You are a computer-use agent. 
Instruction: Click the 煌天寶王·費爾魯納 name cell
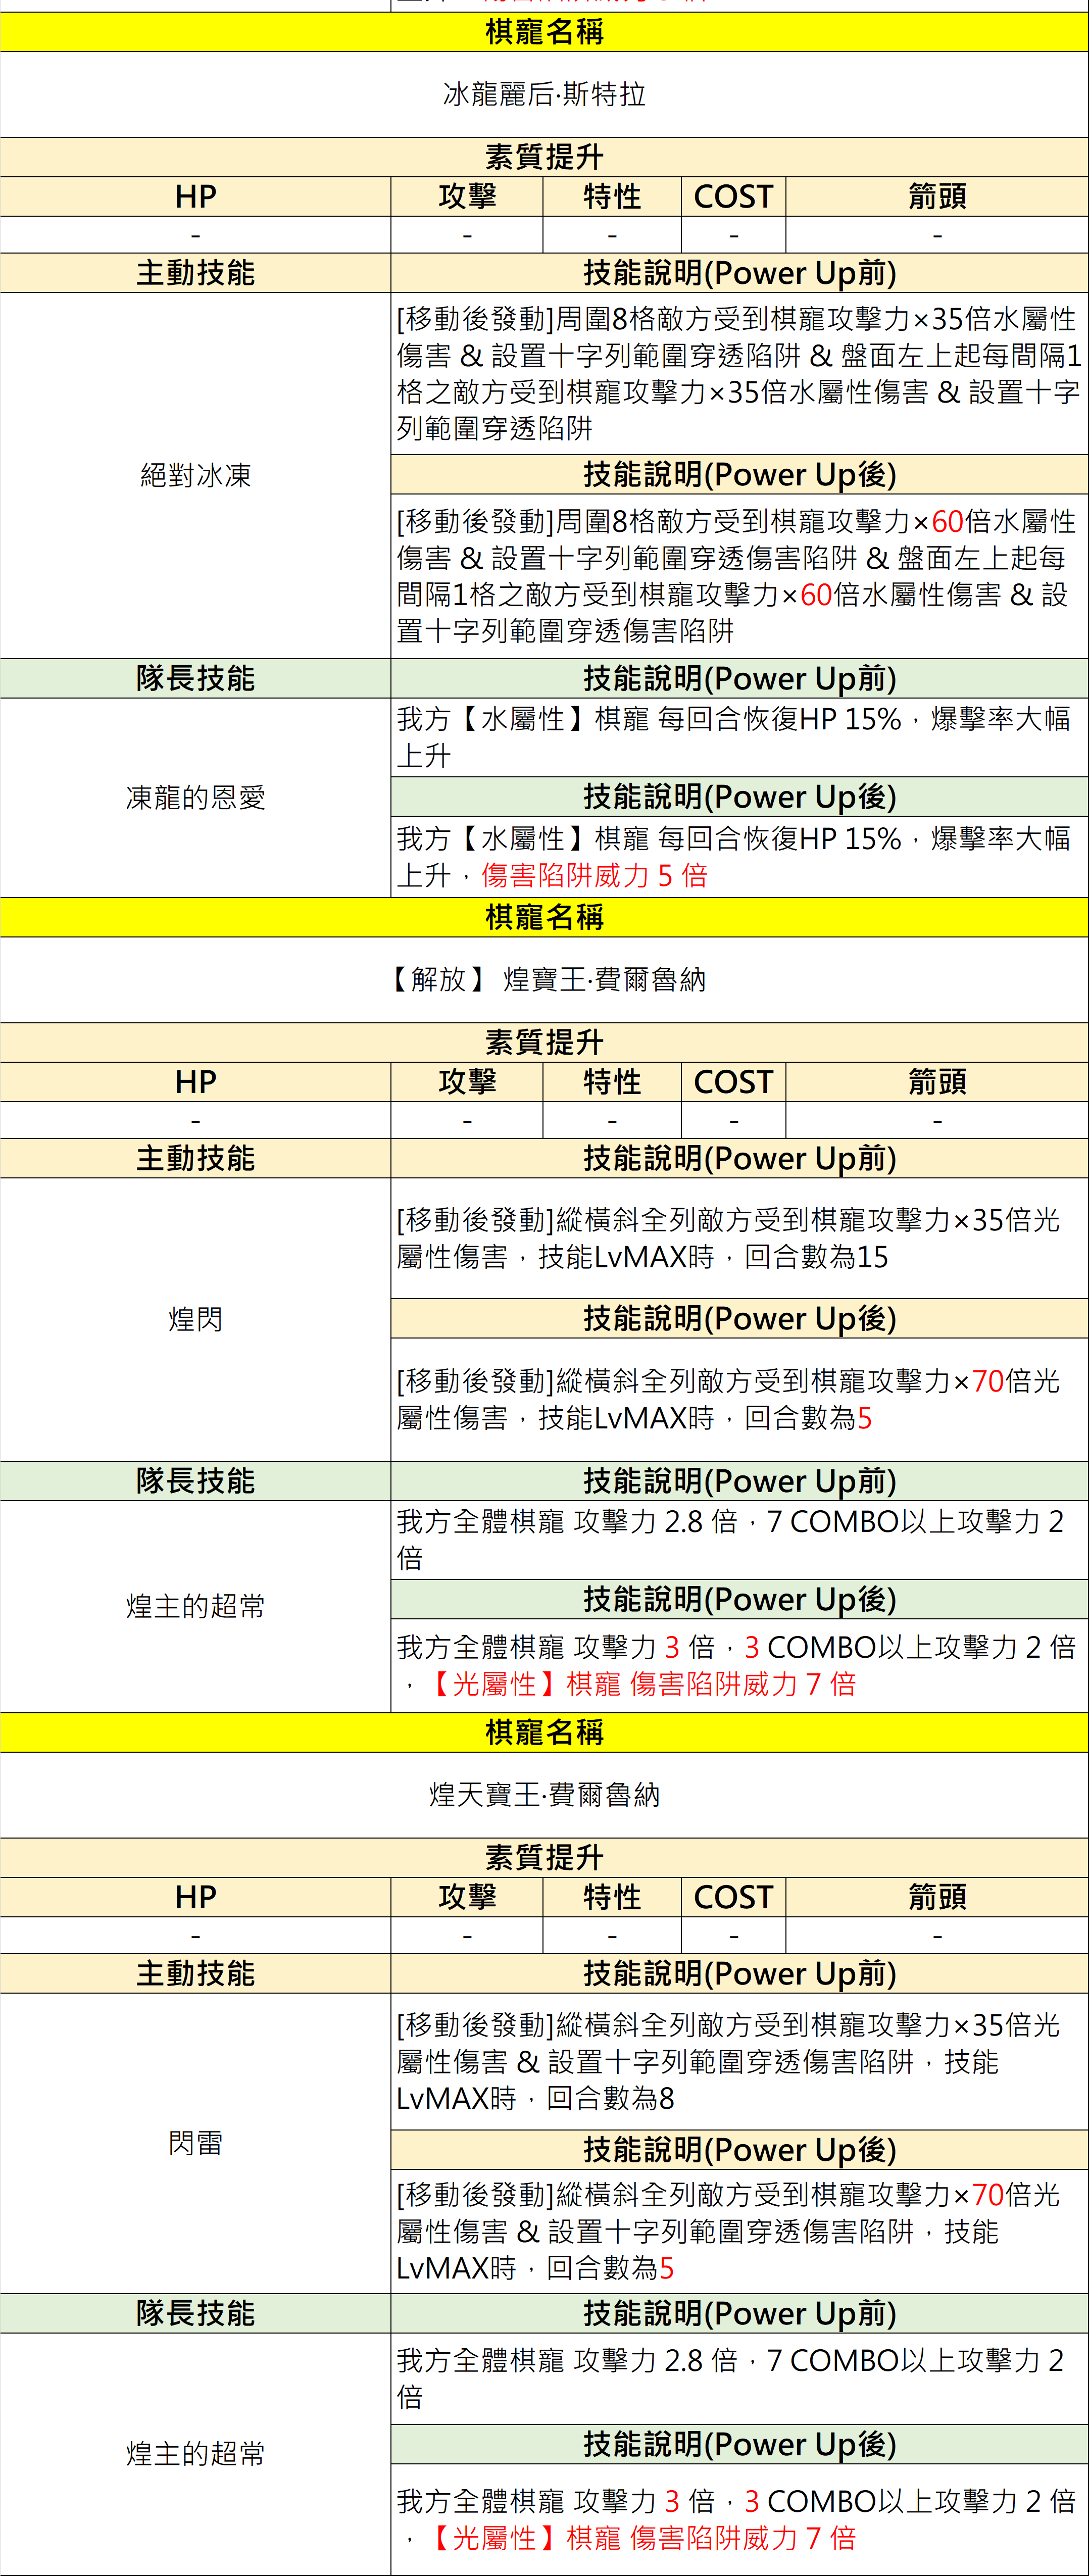[x=544, y=1794]
